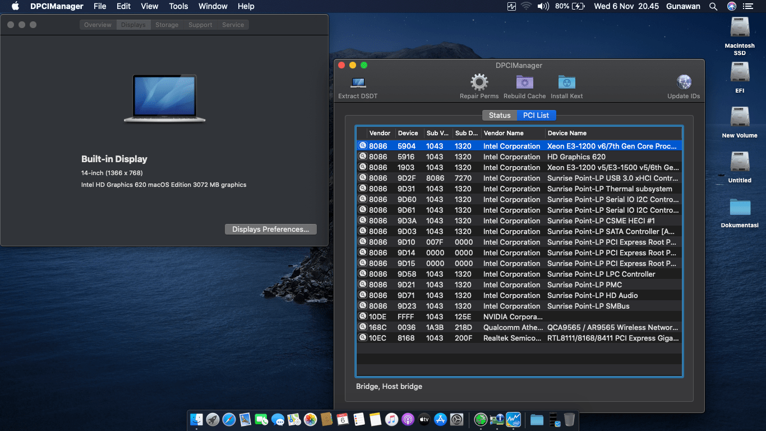
Task: Open Spotlight search in menu bar
Action: (713, 6)
